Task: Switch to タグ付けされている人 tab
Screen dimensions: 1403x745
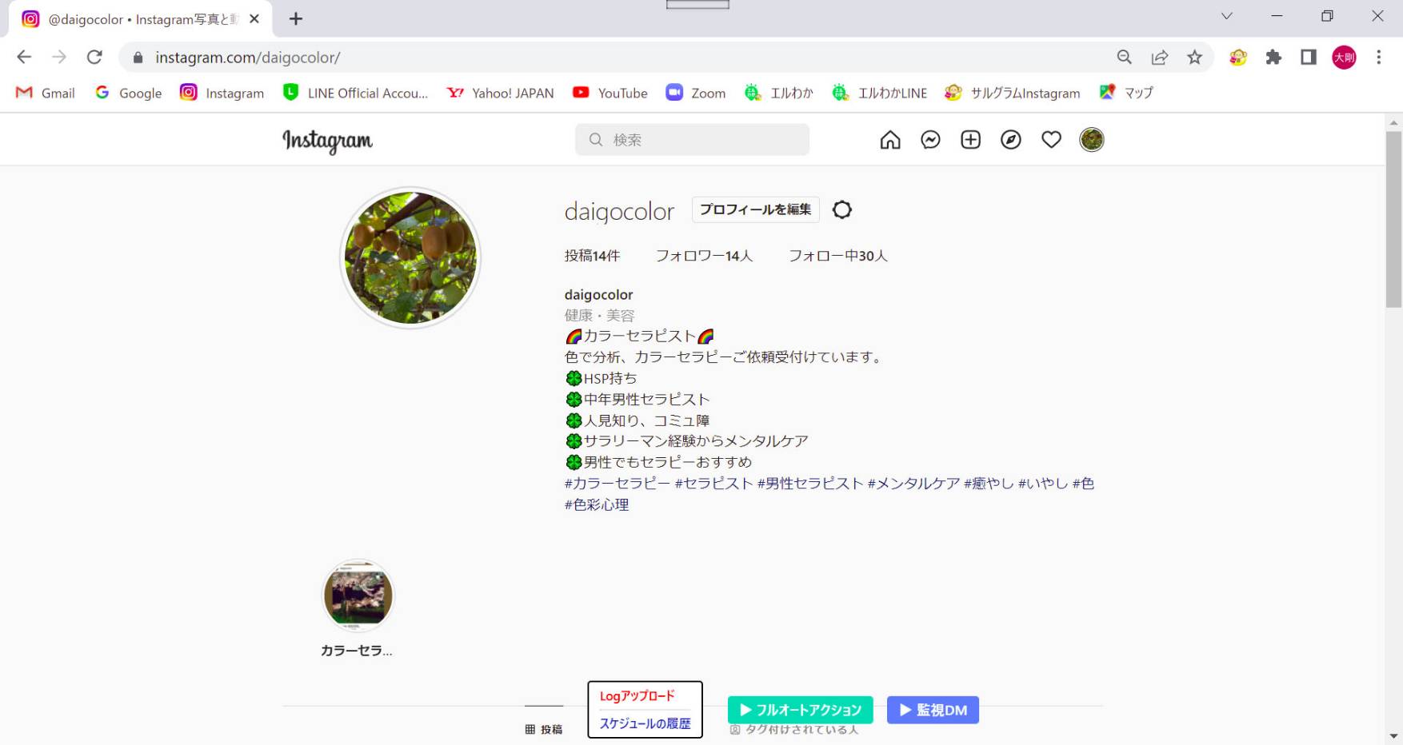Action: (x=793, y=730)
